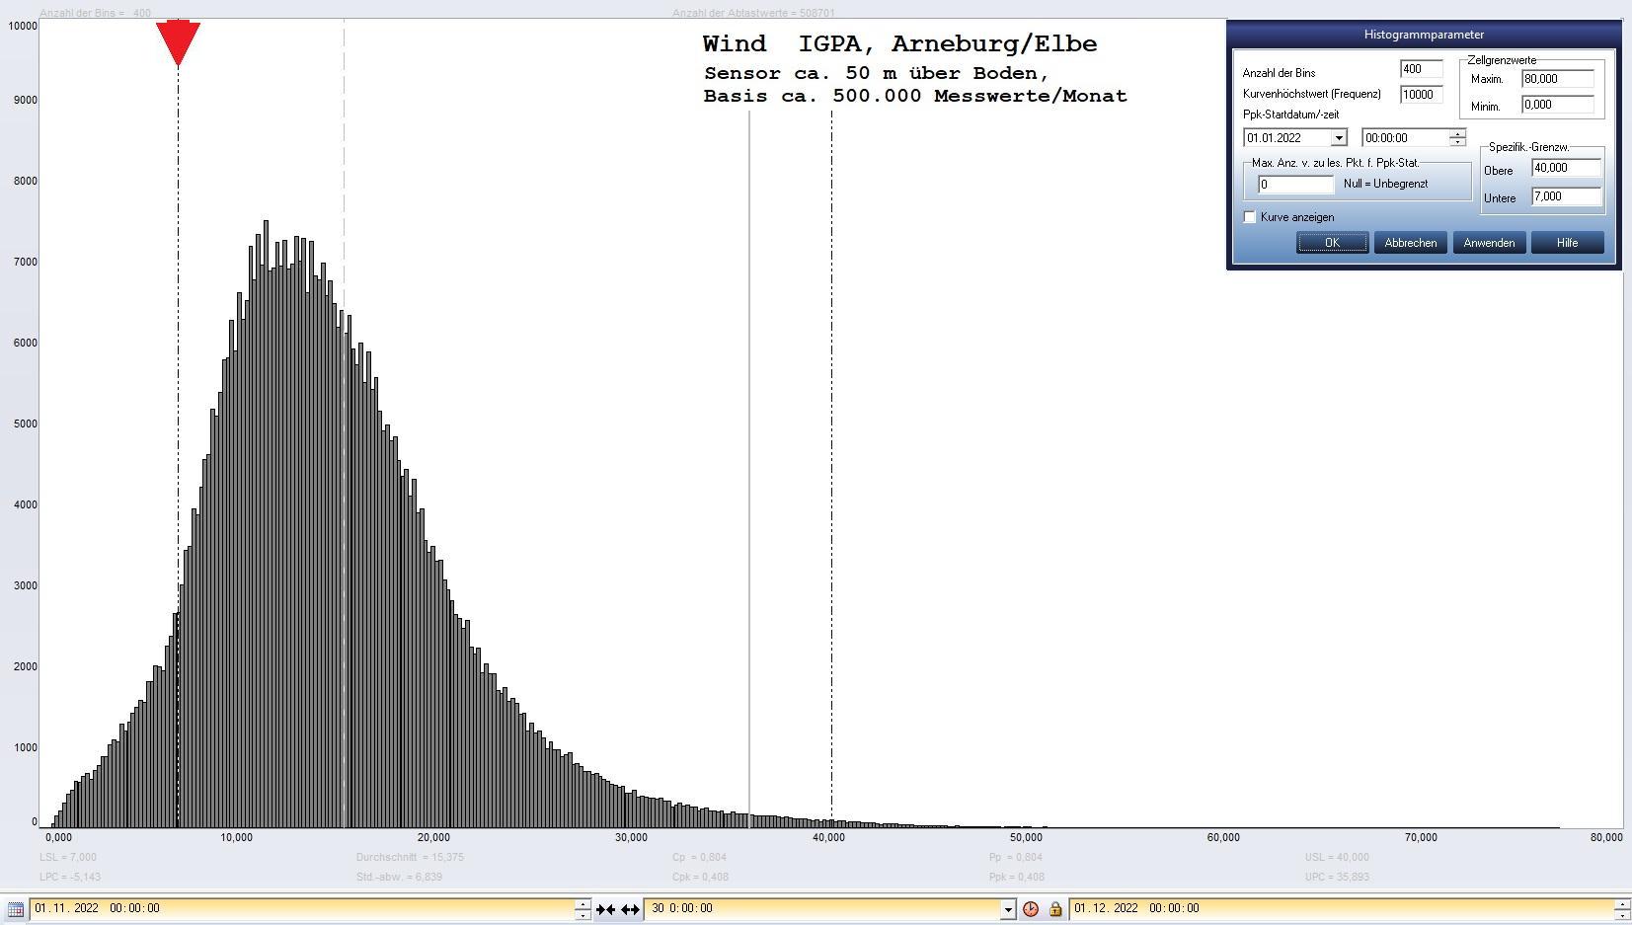
Task: Click the zoom-out outward arrows icon
Action: click(630, 909)
